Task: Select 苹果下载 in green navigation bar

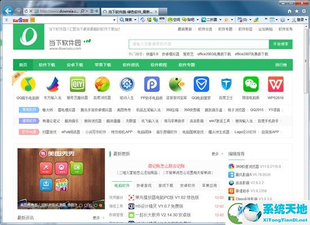Action: [x=103, y=65]
